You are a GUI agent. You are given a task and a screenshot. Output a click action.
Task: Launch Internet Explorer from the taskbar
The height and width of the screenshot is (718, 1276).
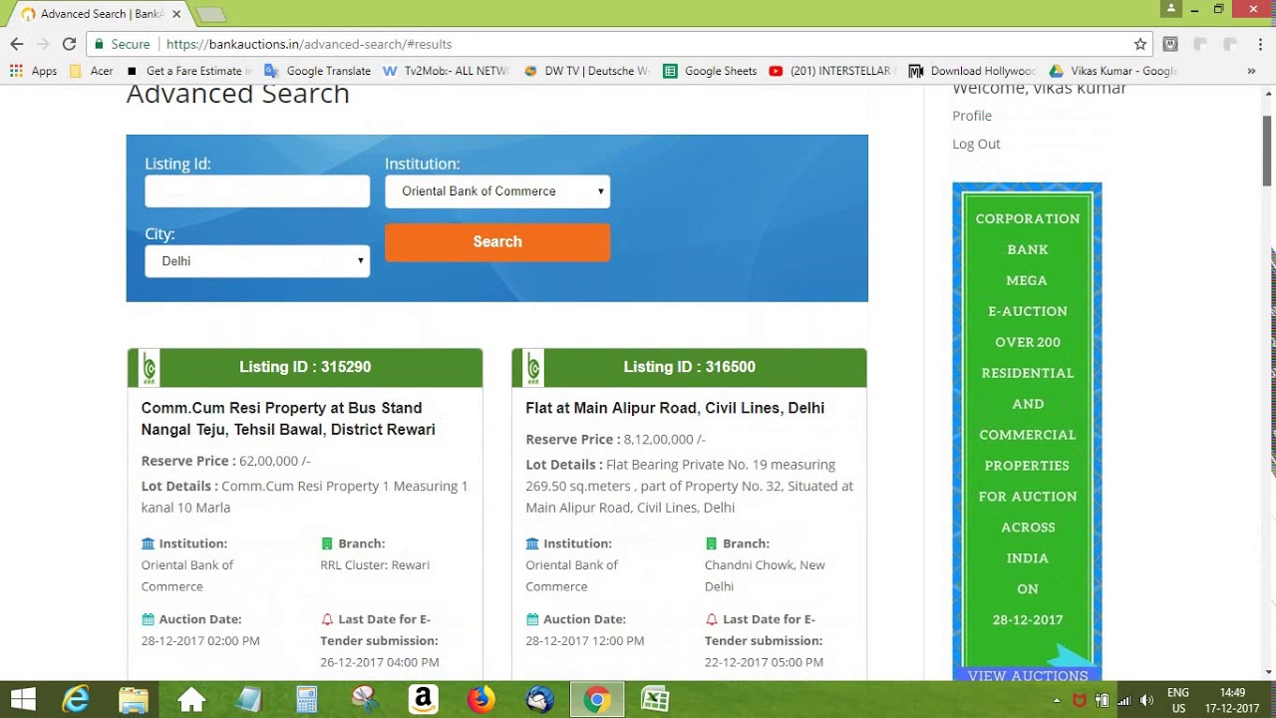76,700
